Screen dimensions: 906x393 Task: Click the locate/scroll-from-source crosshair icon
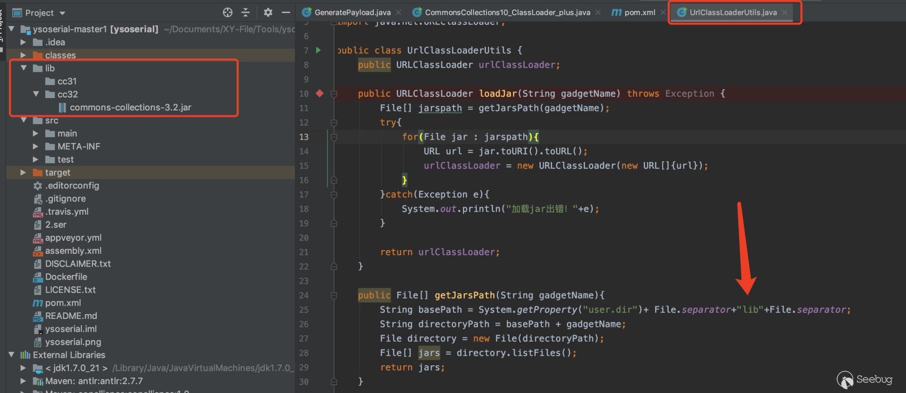point(227,13)
